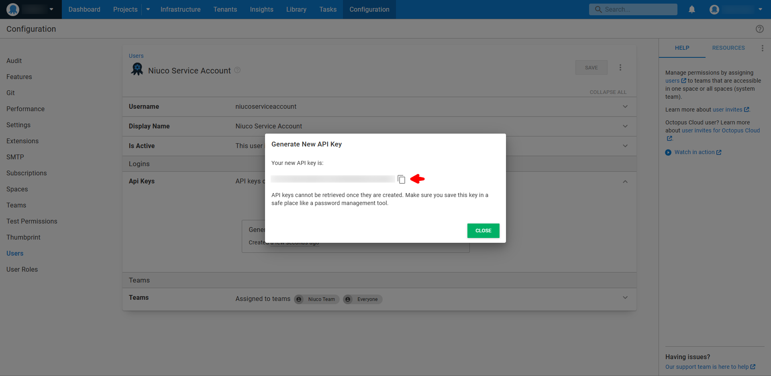Select SMTP in the sidebar

(x=15, y=157)
